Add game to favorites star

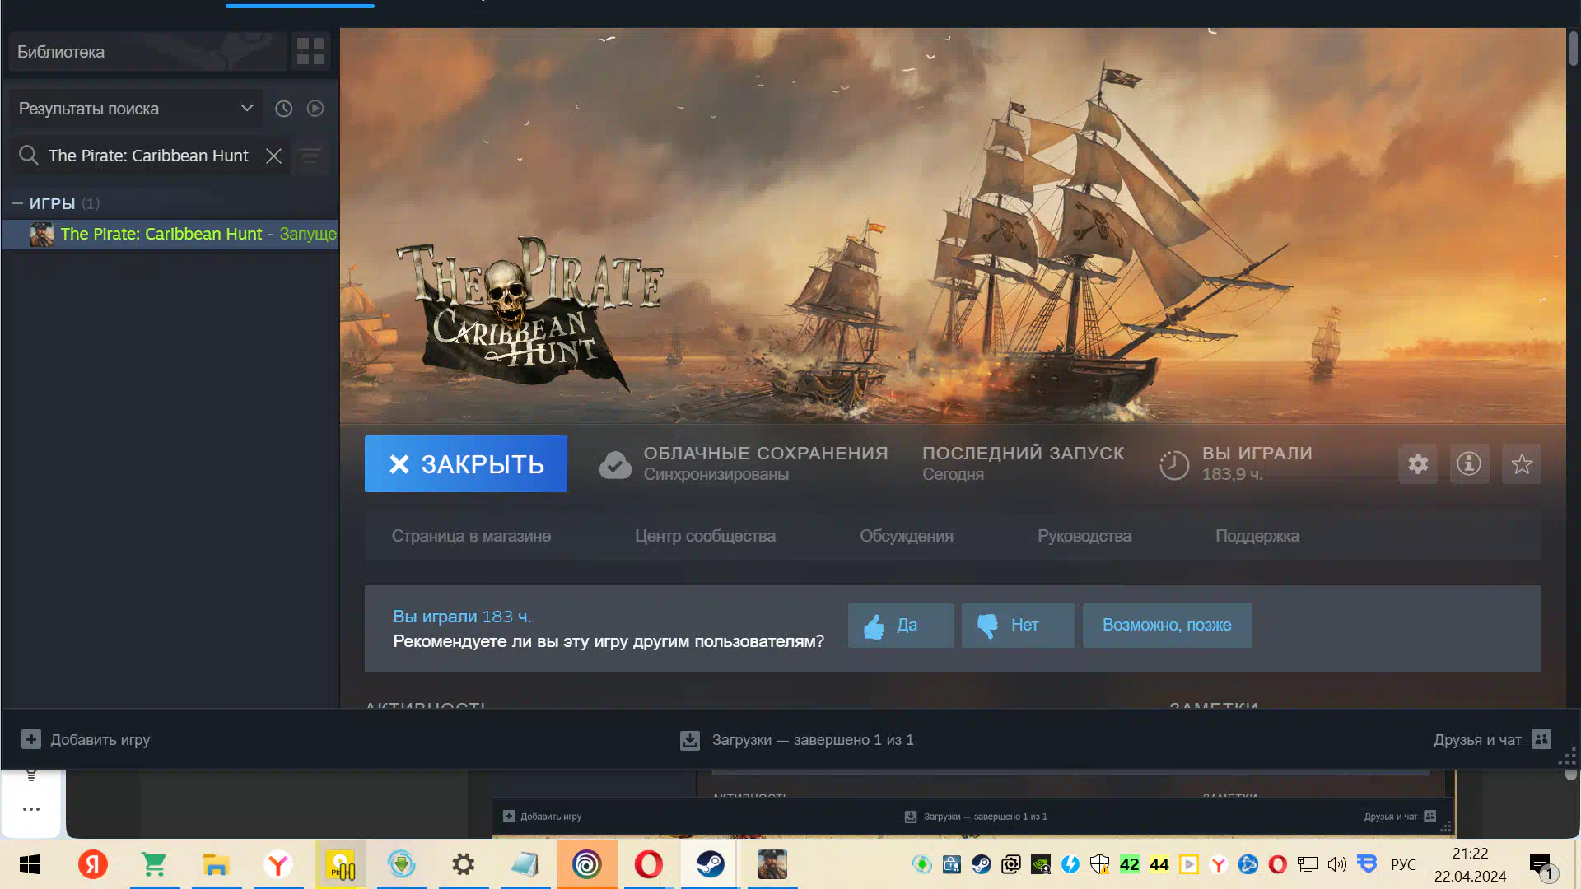1522,464
